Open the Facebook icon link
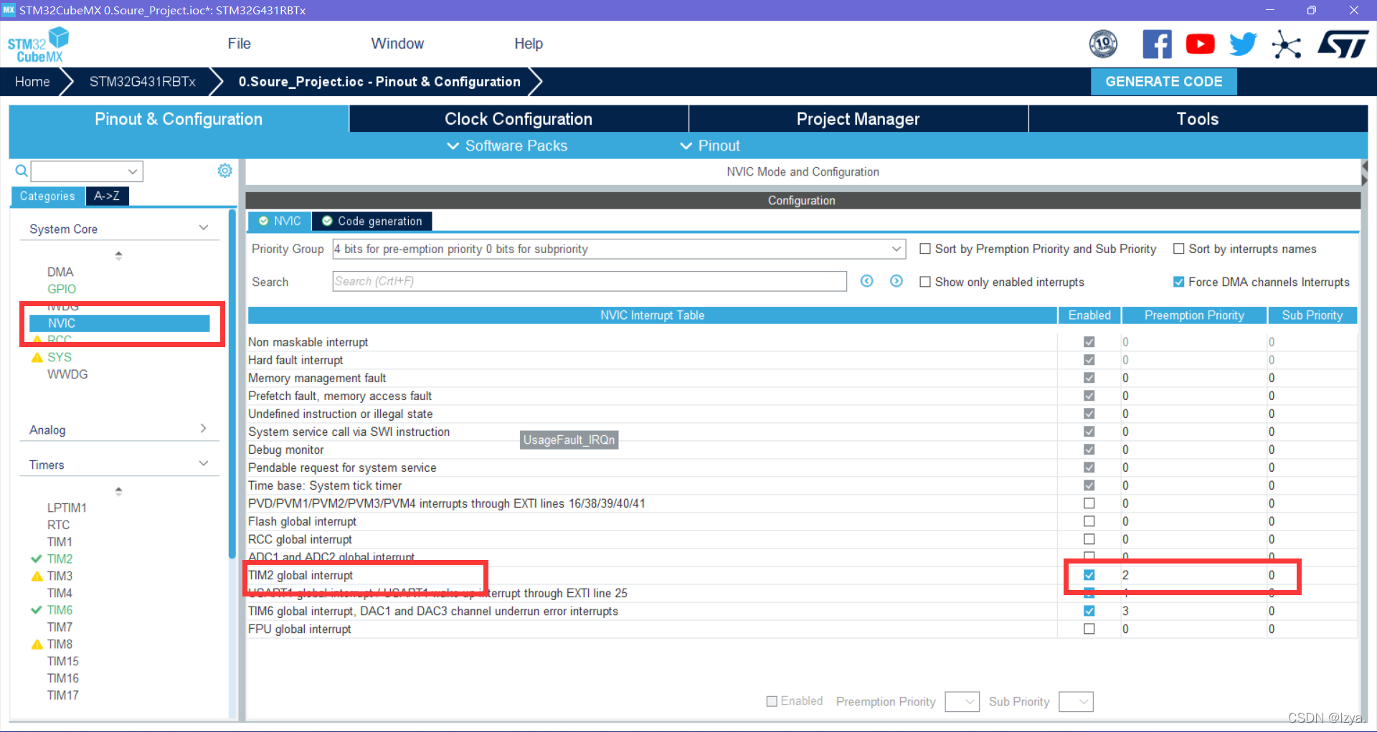 (x=1157, y=44)
